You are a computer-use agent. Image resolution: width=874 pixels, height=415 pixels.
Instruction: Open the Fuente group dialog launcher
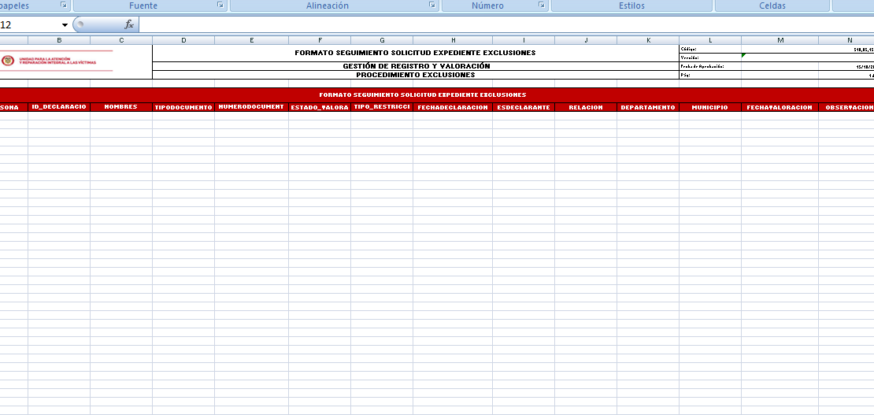click(220, 5)
